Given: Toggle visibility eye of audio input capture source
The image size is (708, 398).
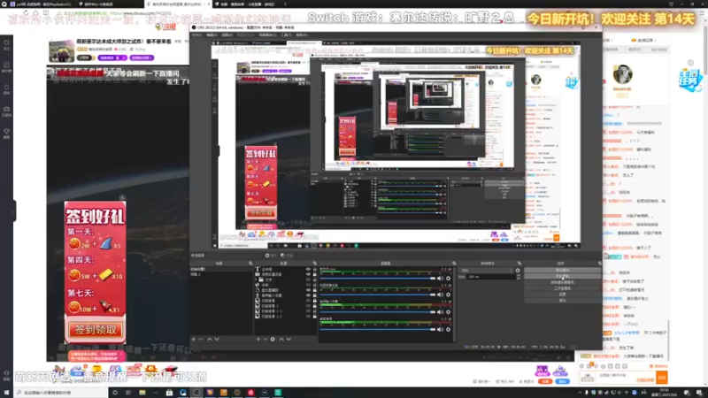Looking at the screenshot, I should [x=308, y=295].
